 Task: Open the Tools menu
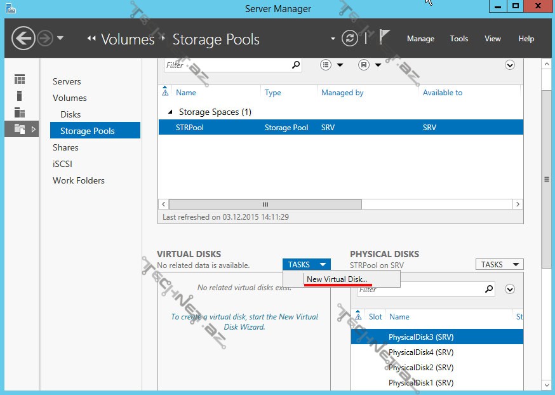[458, 39]
